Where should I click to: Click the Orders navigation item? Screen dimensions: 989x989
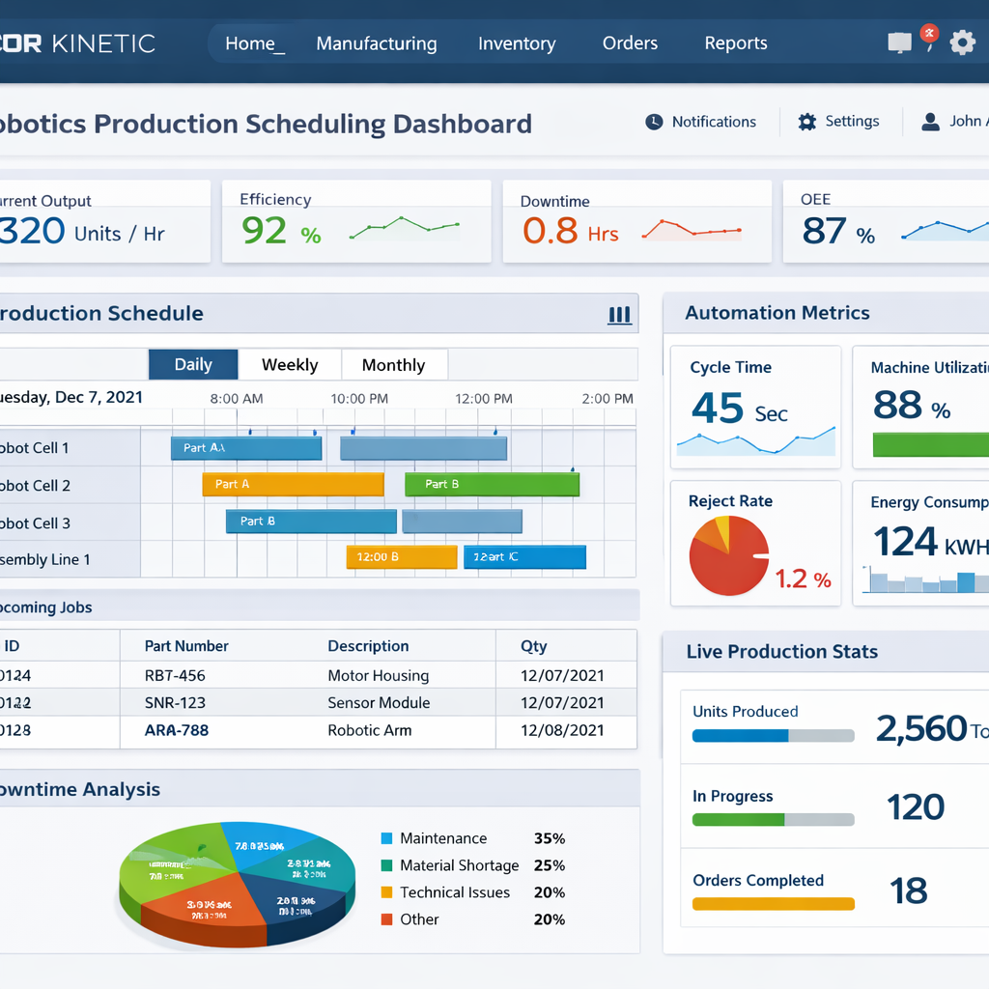pos(630,42)
